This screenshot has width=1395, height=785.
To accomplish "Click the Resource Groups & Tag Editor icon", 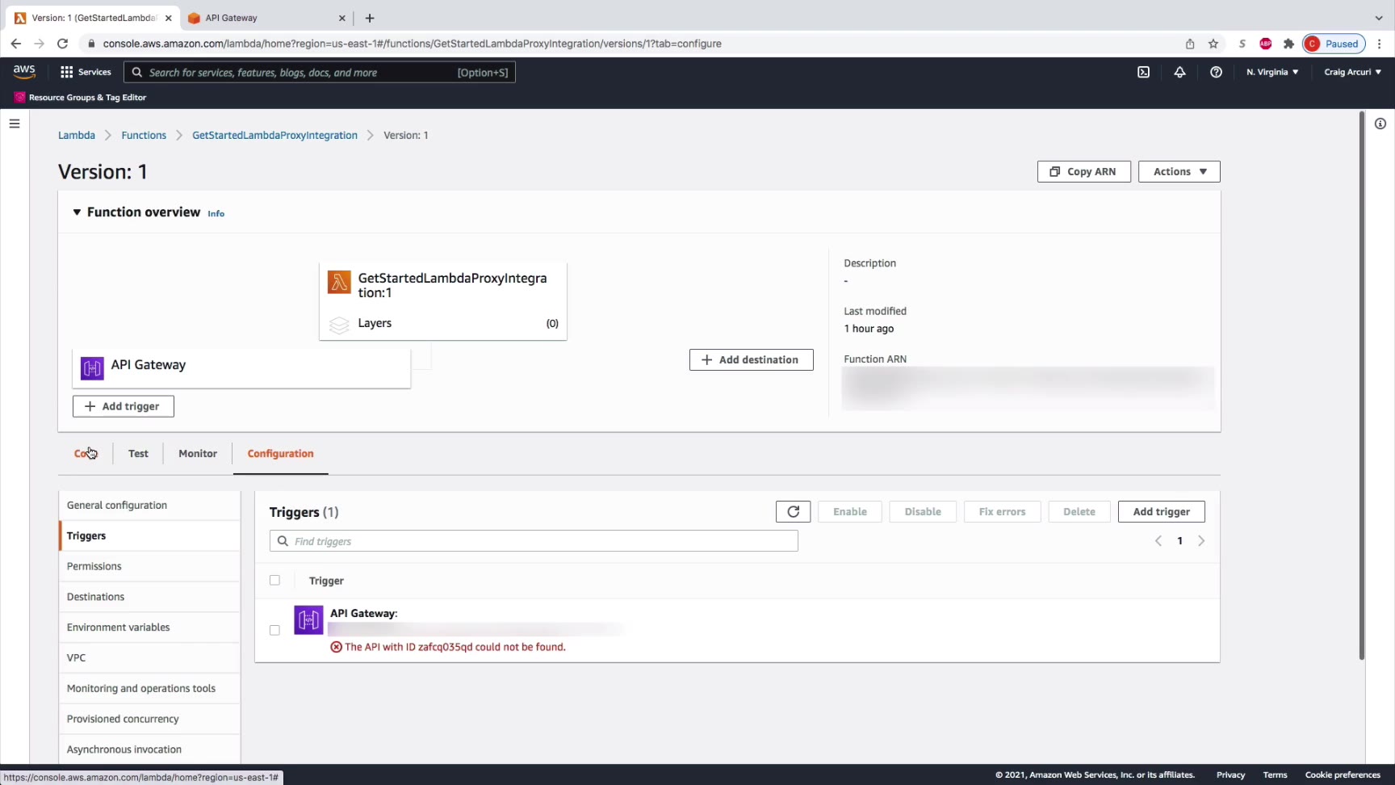I will (x=19, y=97).
